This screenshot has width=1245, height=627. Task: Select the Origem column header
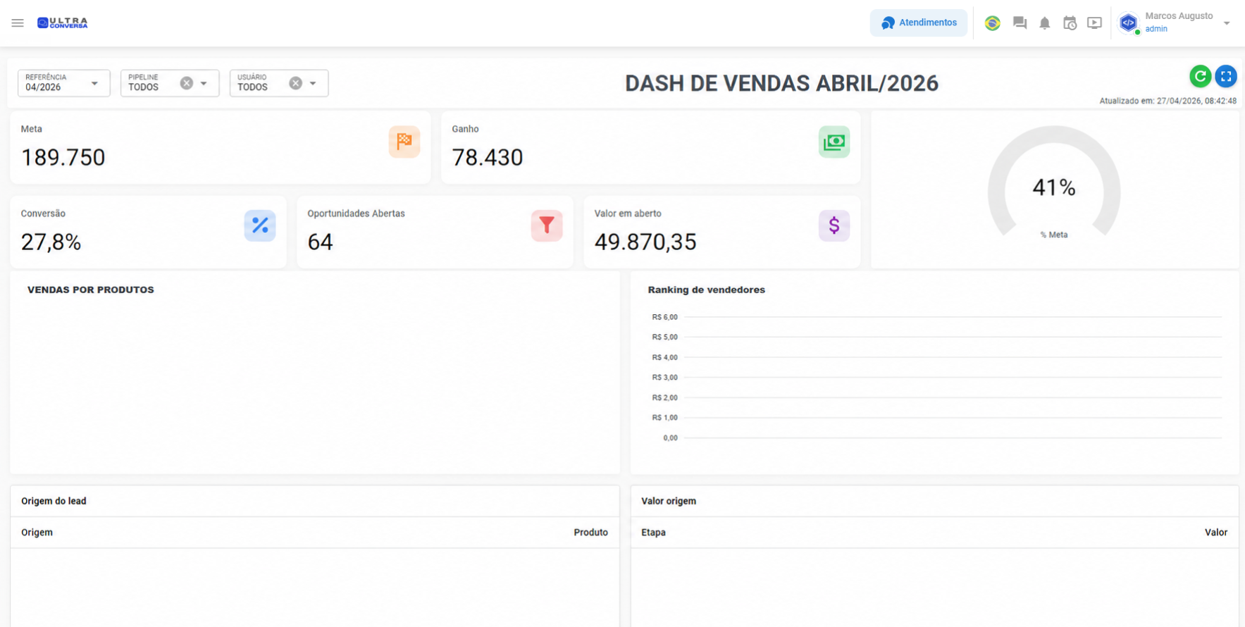click(37, 533)
